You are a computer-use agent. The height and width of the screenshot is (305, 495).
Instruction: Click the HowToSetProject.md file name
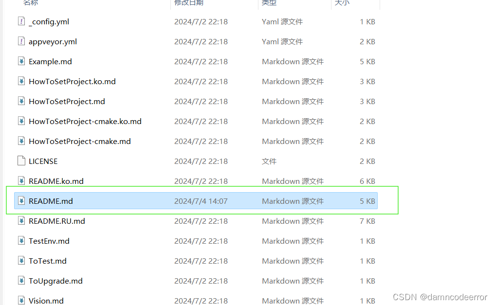(x=67, y=101)
